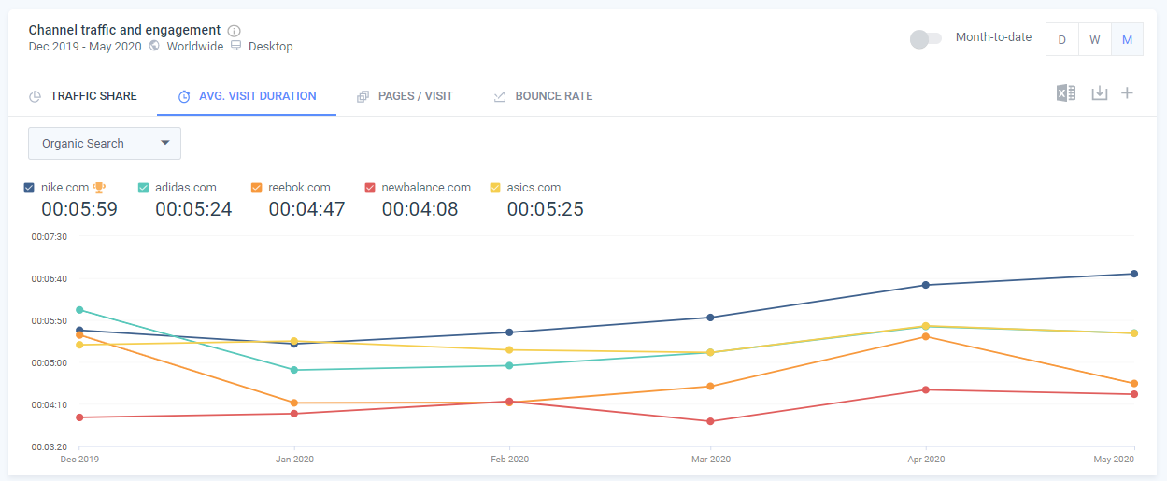This screenshot has width=1167, height=481.
Task: Click the plus icon to add to dashboard
Action: point(1128,92)
